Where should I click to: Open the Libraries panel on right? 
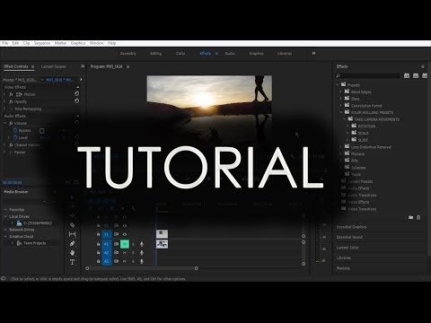pyautogui.click(x=344, y=258)
